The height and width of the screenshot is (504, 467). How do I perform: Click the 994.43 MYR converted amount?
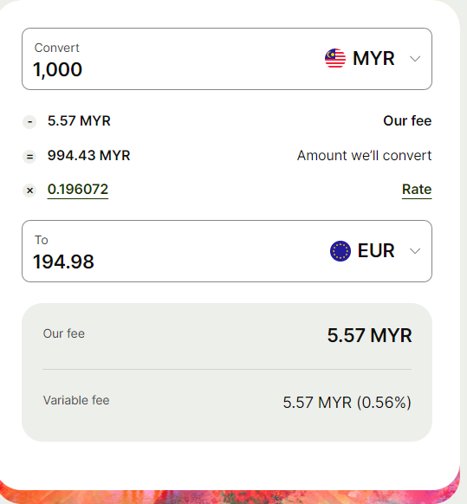pos(88,156)
